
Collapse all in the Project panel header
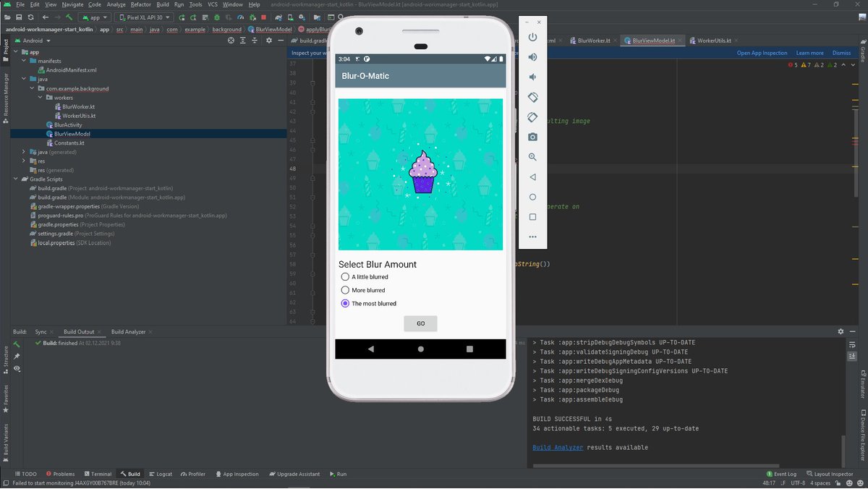(255, 41)
